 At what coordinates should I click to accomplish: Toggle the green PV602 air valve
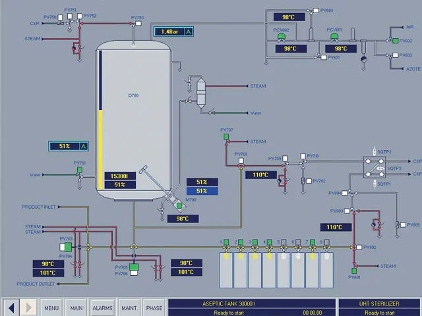[396, 41]
